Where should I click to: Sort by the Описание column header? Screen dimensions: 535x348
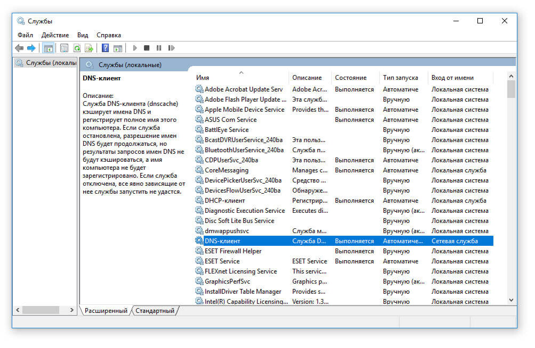(310, 77)
